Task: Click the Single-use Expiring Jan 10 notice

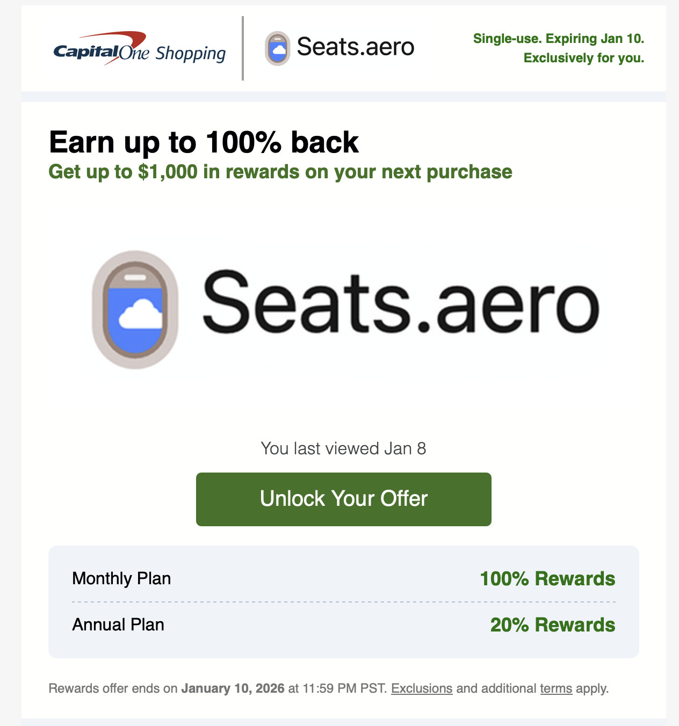Action: coord(558,39)
